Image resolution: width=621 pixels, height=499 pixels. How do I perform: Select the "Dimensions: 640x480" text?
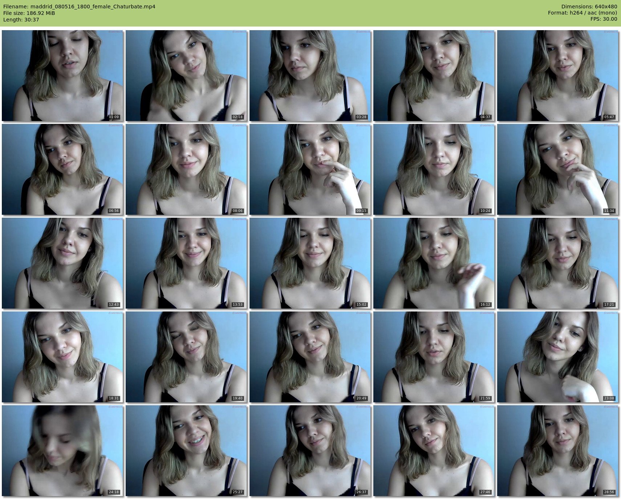(589, 7)
